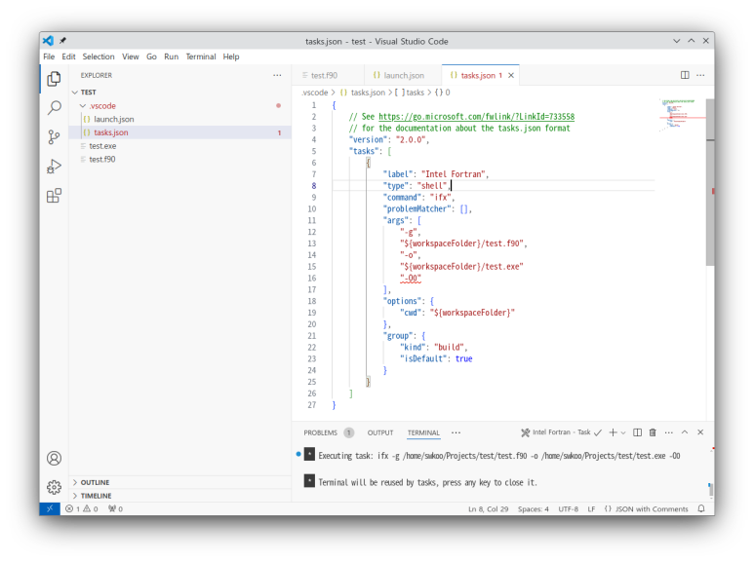
Task: Change file encoding UTF-8
Action: click(x=569, y=508)
